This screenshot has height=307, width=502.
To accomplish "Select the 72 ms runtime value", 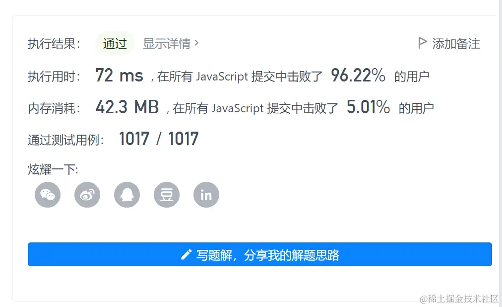I will pyautogui.click(x=119, y=76).
